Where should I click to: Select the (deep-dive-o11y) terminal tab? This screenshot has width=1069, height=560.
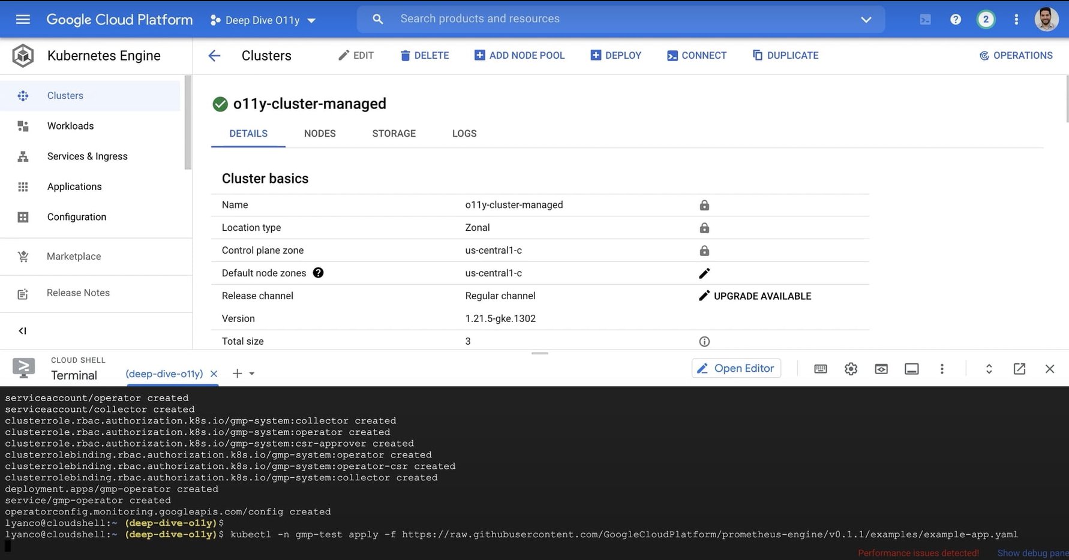click(164, 374)
